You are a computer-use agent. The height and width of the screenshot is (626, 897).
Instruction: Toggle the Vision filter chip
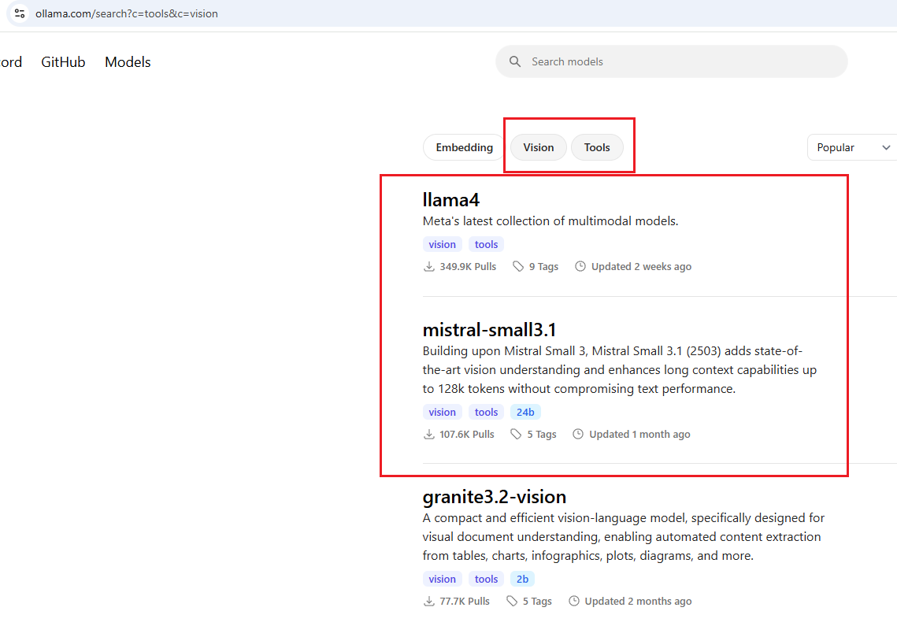click(539, 147)
